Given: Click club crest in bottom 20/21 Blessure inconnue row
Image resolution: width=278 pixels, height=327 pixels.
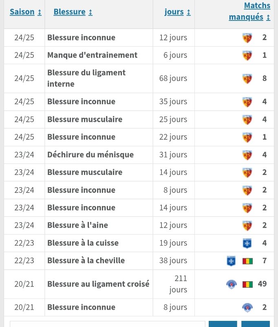Looking at the screenshot, I should 247,307.
